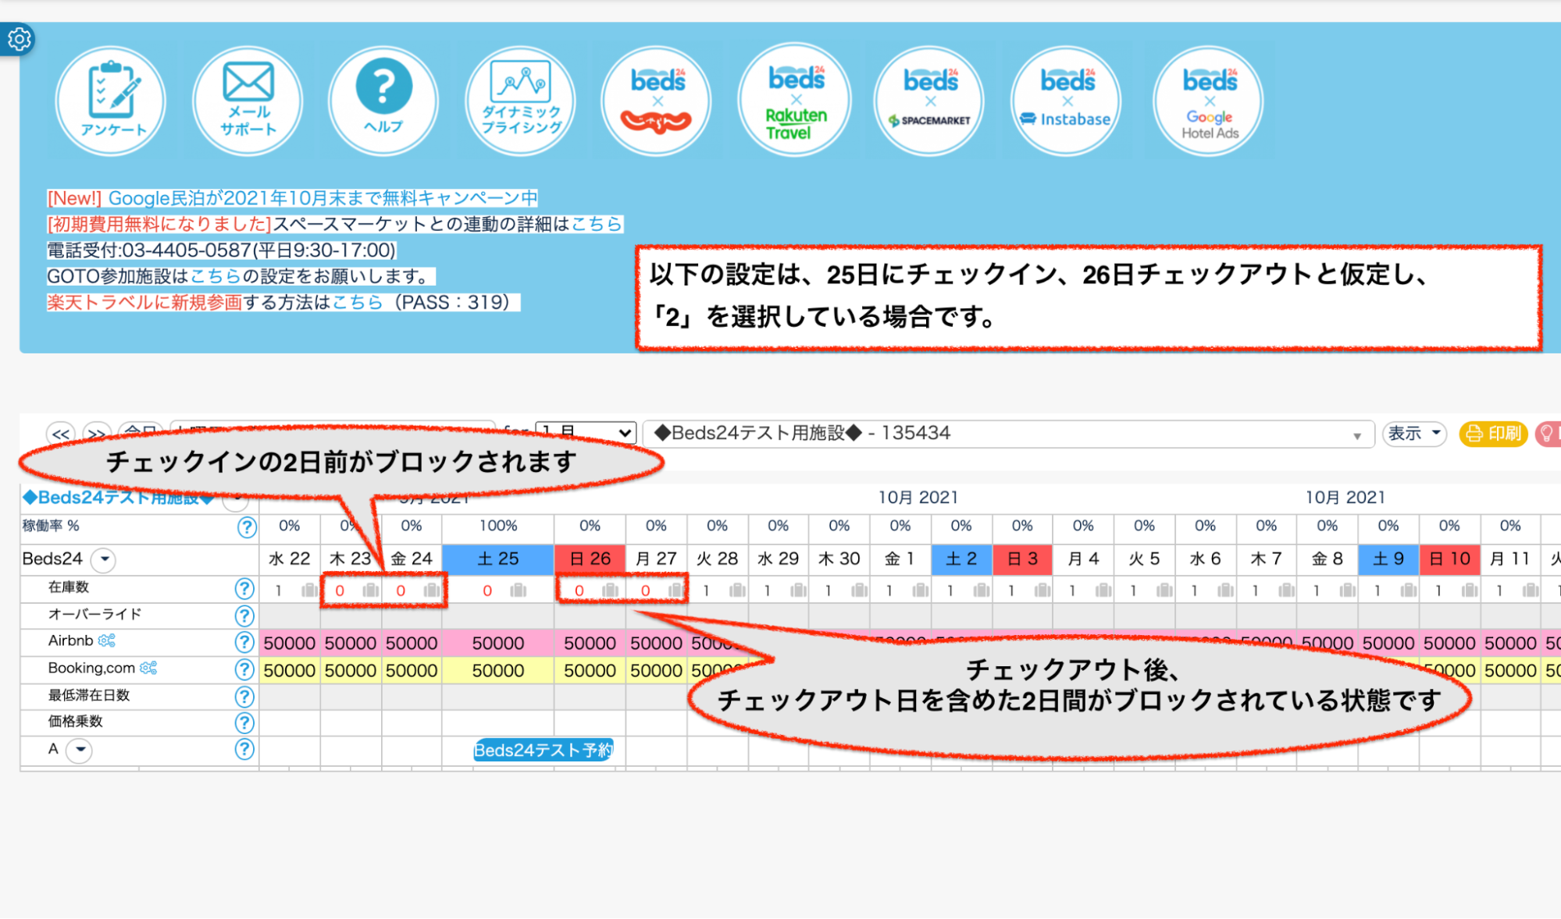Click the settings gear icon

(19, 39)
